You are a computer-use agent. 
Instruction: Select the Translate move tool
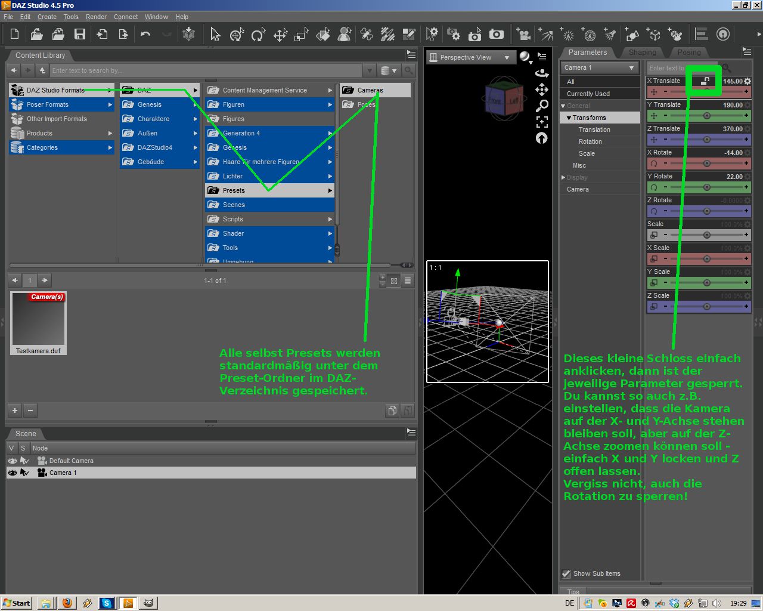(x=280, y=35)
